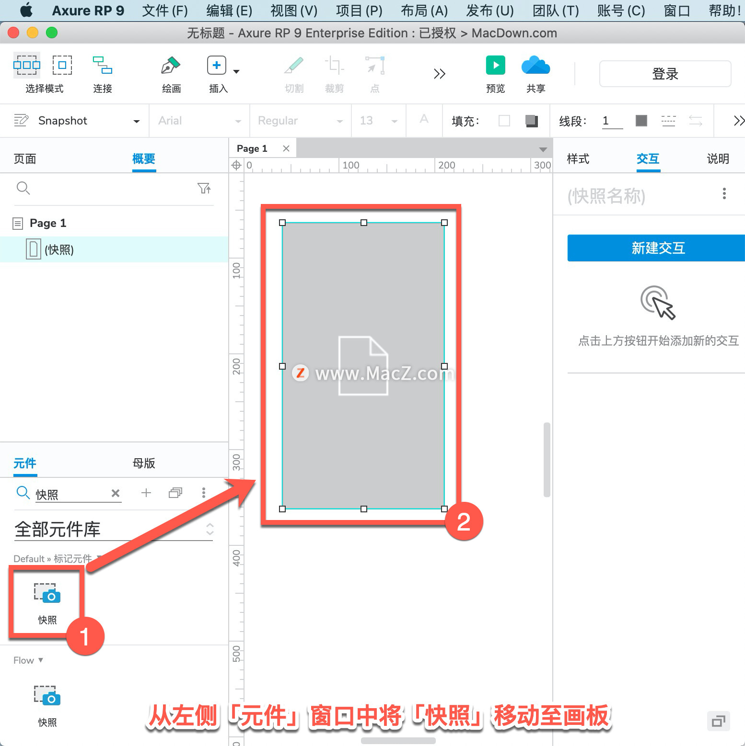The image size is (745, 746).
Task: Click the Share (共享) cloud icon
Action: pyautogui.click(x=535, y=65)
